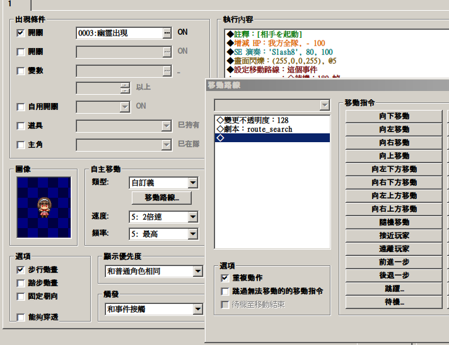Click the 向左移動 move command
449x345 pixels.
point(394,129)
